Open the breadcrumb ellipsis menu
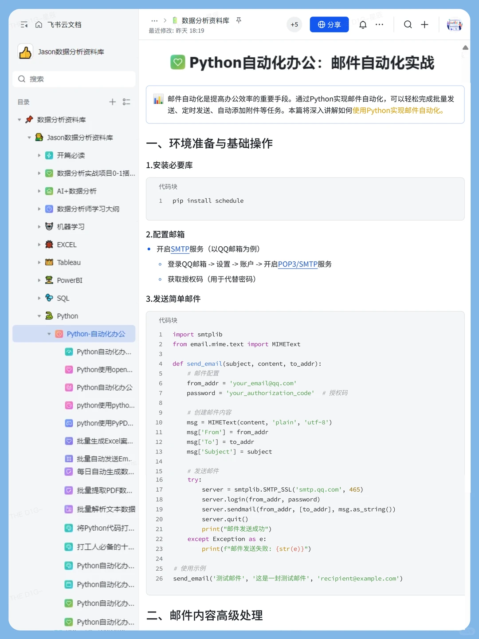 pos(154,20)
